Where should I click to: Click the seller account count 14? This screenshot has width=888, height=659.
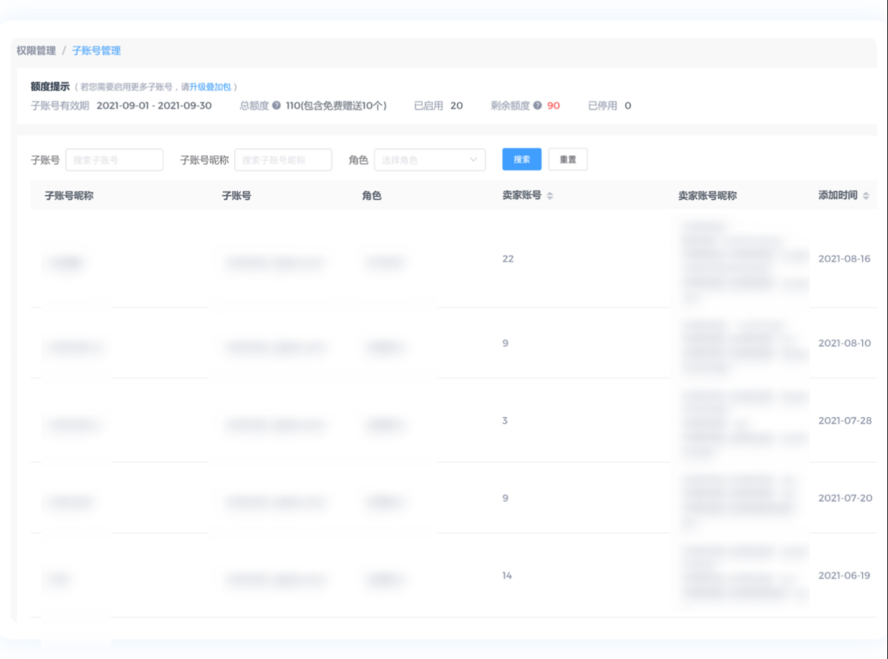(x=507, y=576)
